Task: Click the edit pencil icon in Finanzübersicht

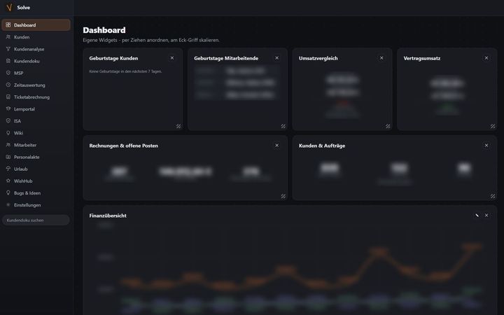Action: pyautogui.click(x=477, y=216)
